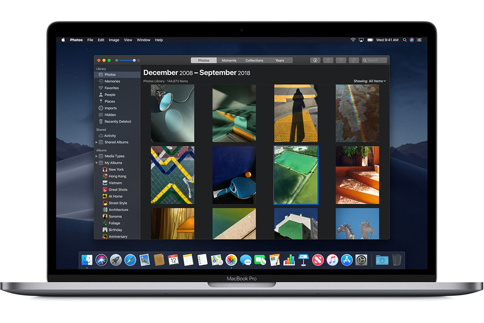Open Safari from the Dock
484x323 pixels.
(x=130, y=260)
